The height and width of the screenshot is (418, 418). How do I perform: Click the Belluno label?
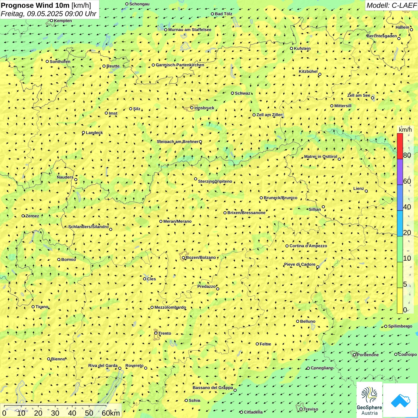coord(308,321)
